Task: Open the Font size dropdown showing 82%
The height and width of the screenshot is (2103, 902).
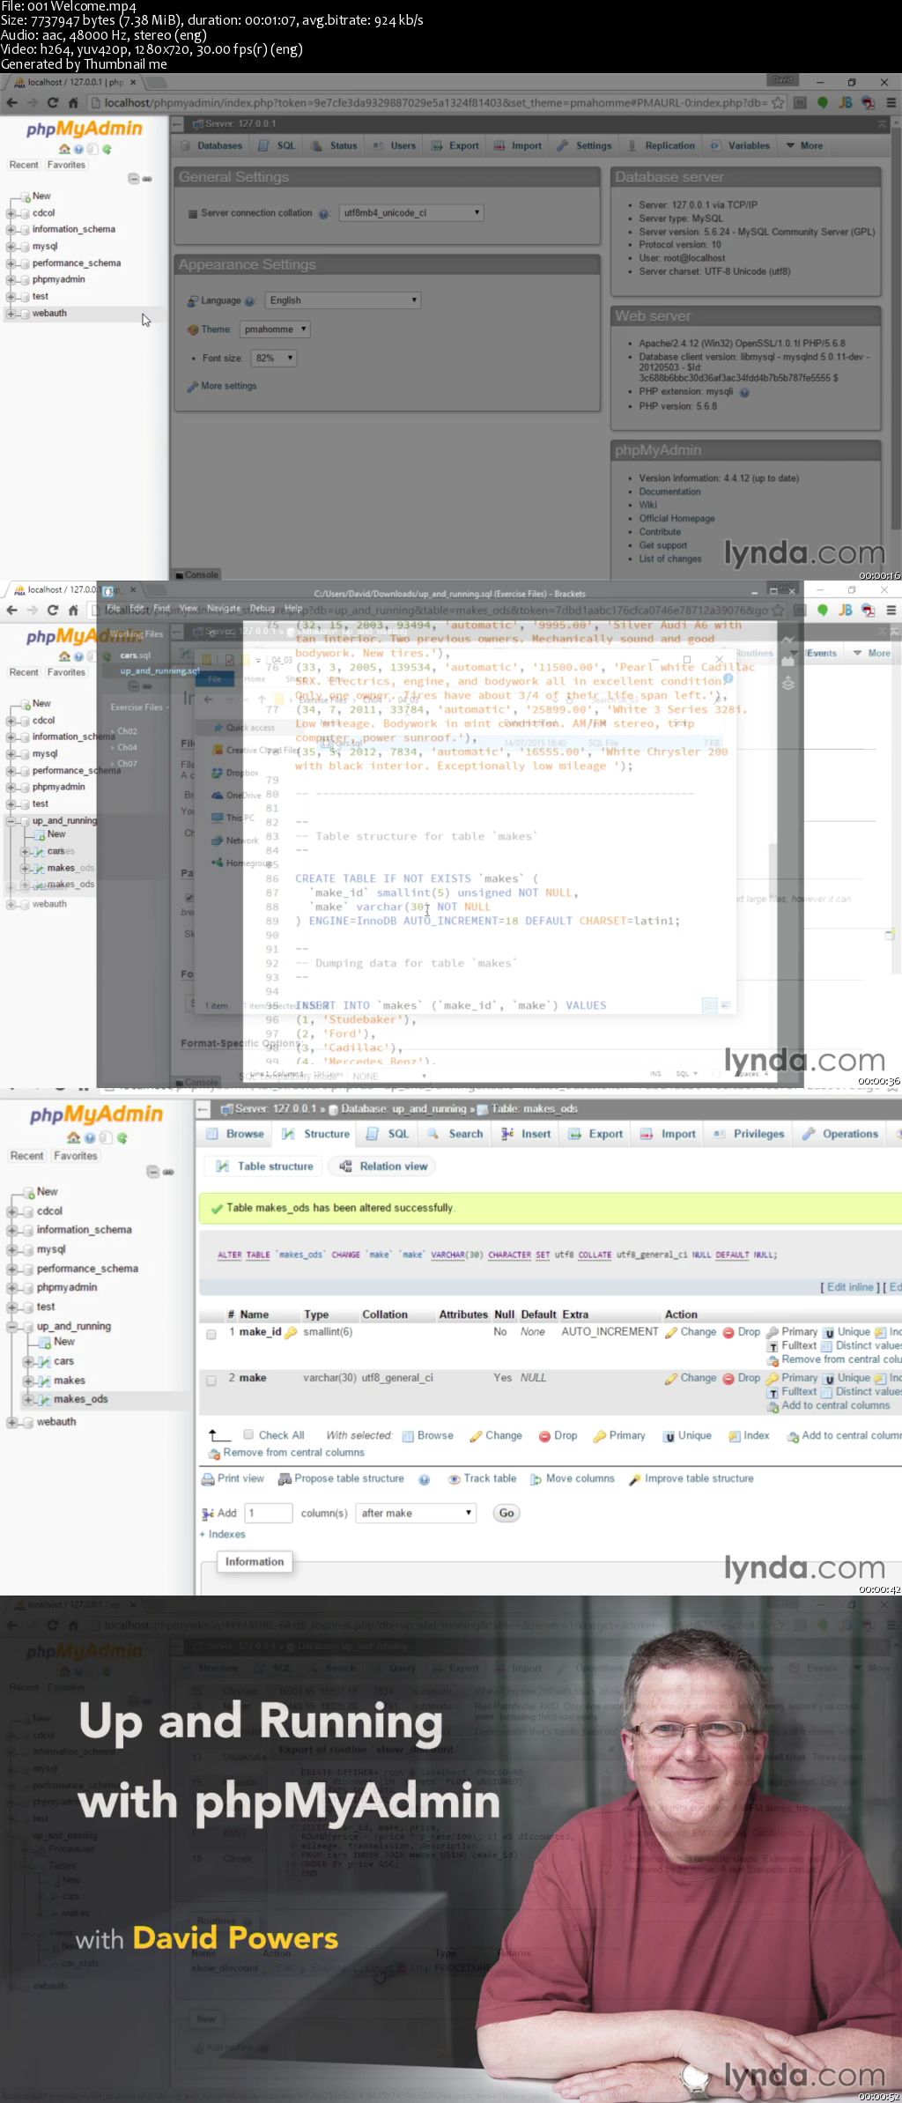Action: click(273, 358)
